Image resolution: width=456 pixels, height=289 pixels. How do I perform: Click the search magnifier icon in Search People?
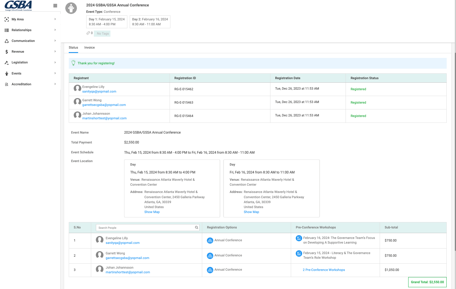197,228
